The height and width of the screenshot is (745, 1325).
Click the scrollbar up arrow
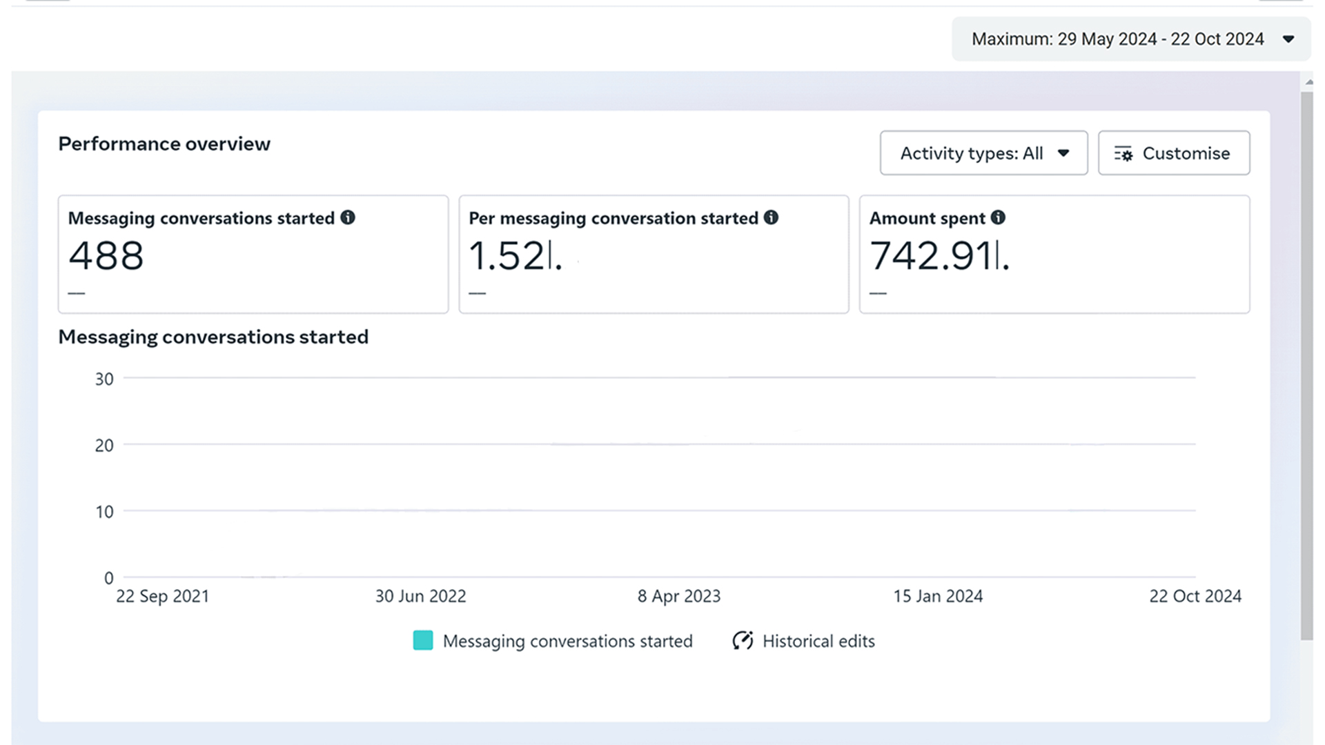1308,82
